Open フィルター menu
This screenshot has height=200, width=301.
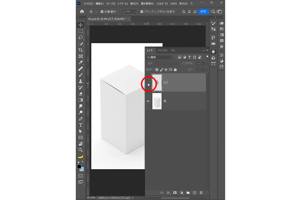162,4
